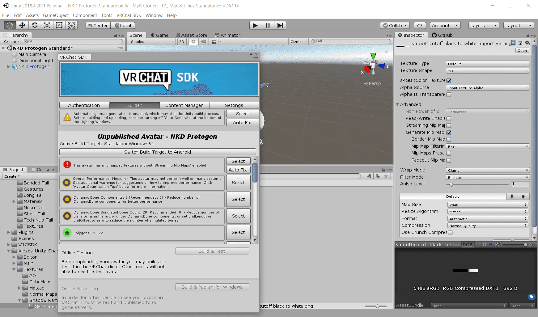The image size is (538, 317).
Task: Open the cloud services button
Action: click(419, 26)
